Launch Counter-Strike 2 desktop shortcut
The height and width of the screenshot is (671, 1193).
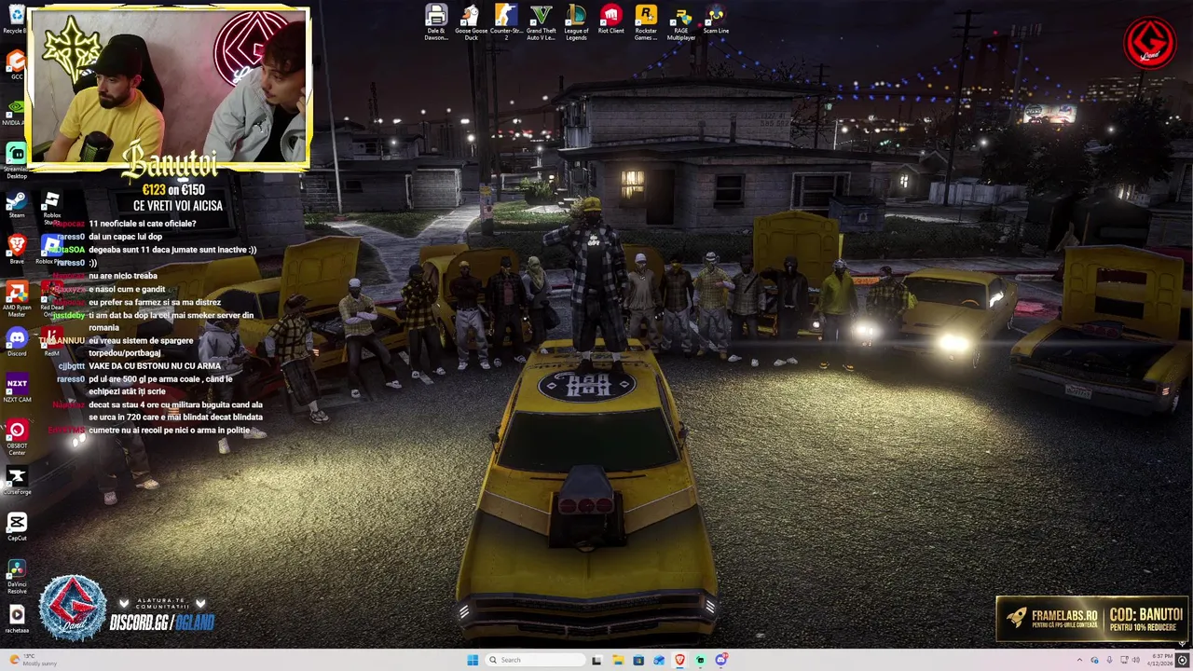(506, 21)
